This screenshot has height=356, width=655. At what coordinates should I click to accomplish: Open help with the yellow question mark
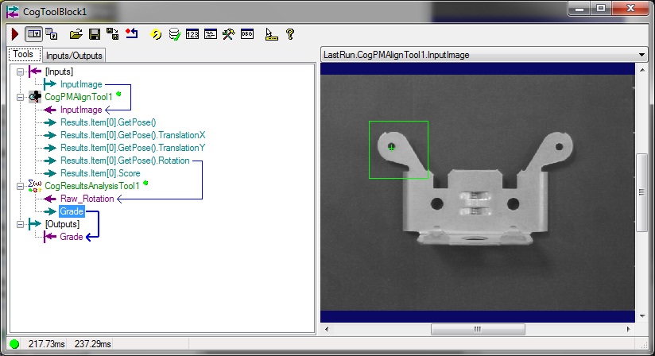[x=290, y=34]
